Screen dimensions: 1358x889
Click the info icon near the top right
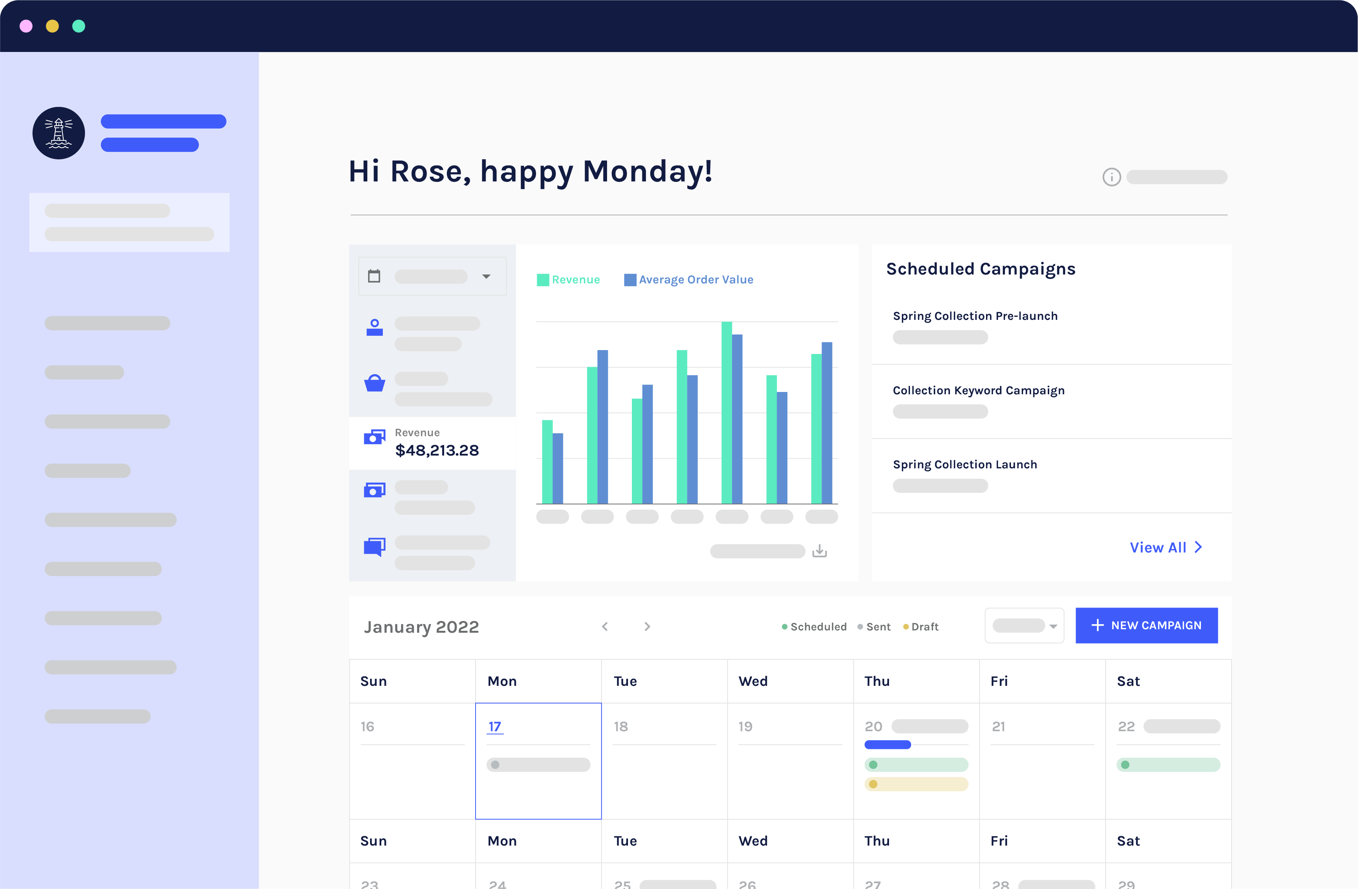[x=1112, y=177]
